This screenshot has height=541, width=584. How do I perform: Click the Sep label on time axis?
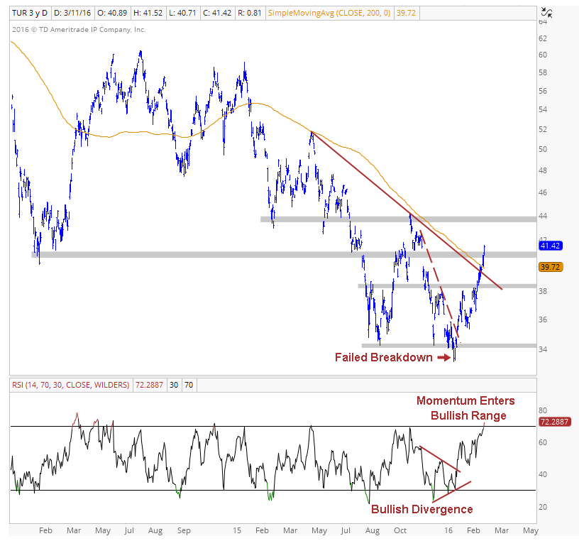coord(184,530)
